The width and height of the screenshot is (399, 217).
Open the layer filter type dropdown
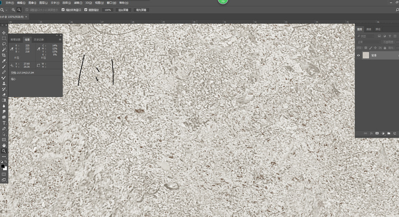[x=366, y=36]
